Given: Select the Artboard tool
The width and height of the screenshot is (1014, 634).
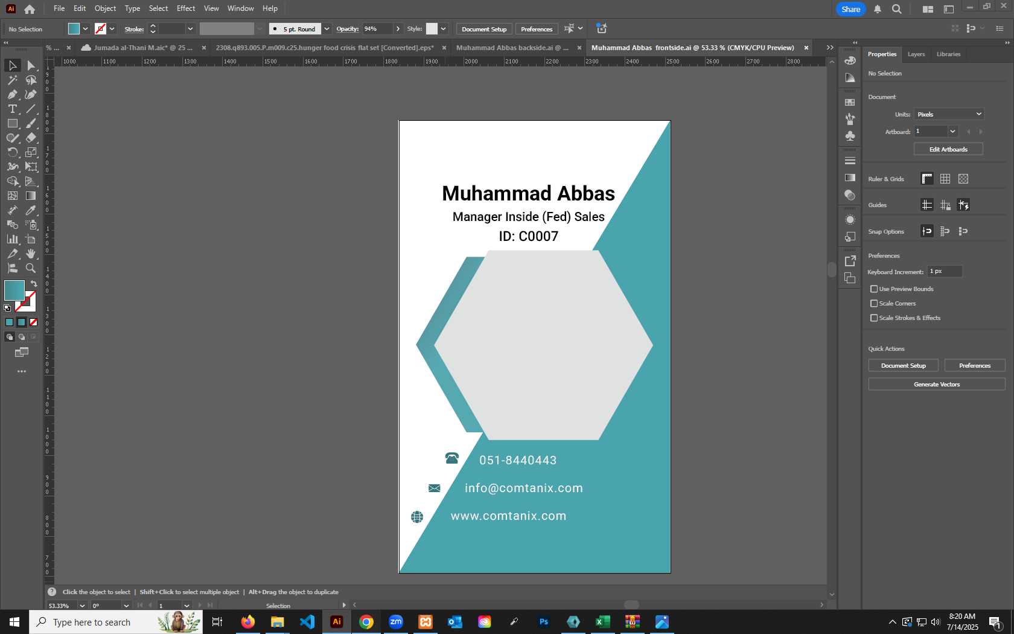Looking at the screenshot, I should [x=31, y=239].
